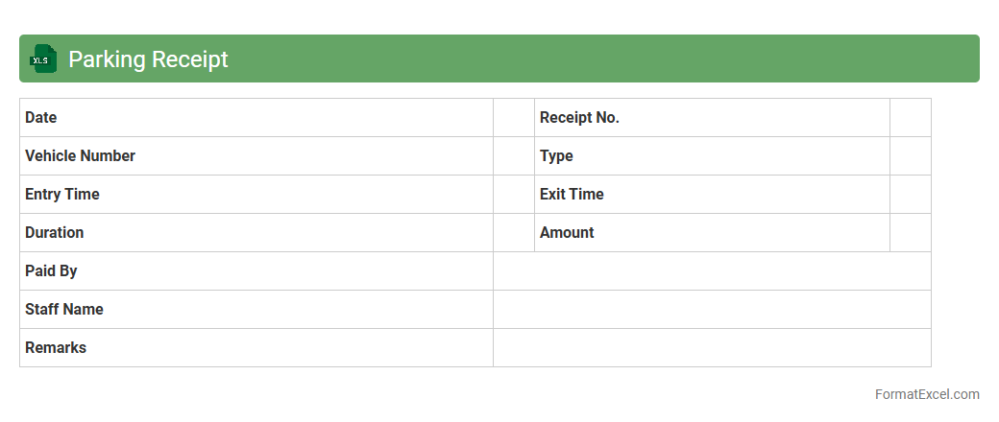Viewport: 999px width, 422px height.
Task: Select the Amount label cell
Action: [x=711, y=233]
